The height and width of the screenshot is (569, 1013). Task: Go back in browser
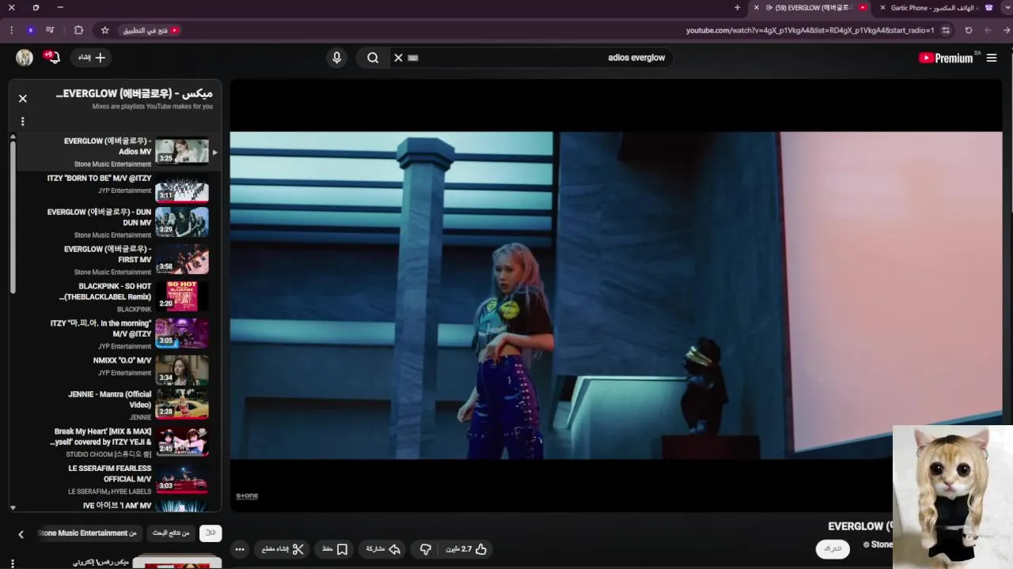(x=1007, y=30)
